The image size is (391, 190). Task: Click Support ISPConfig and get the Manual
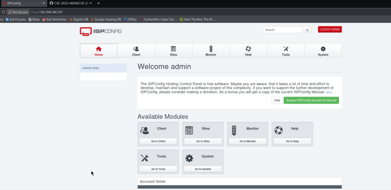[x=311, y=100]
